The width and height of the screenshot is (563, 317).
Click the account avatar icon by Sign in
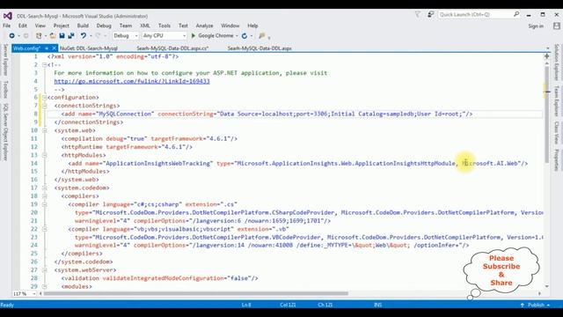[x=557, y=26]
